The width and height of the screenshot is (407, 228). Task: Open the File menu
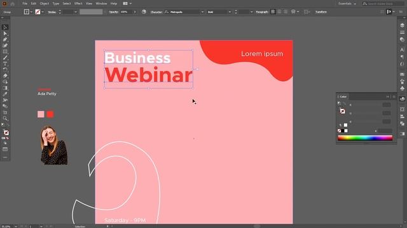coord(25,4)
